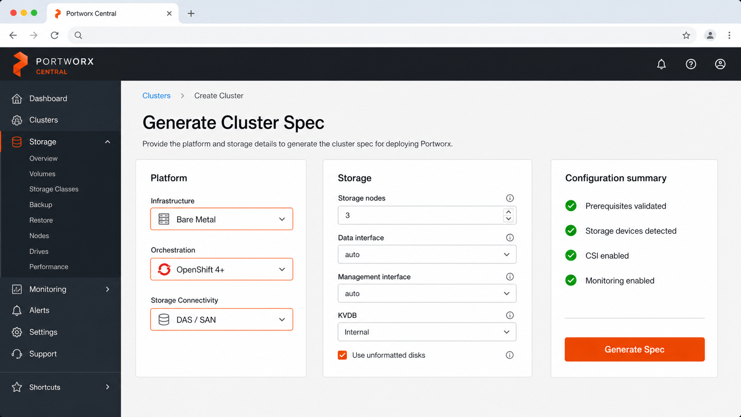The image size is (741, 417).
Task: Click the Monitoring enabled summary text
Action: pos(620,281)
